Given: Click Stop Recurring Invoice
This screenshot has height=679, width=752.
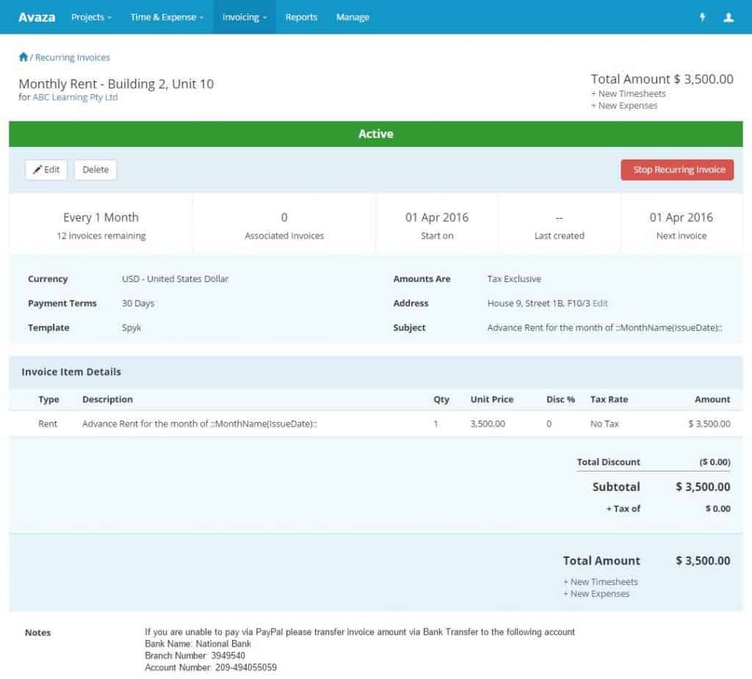Looking at the screenshot, I should coord(677,170).
